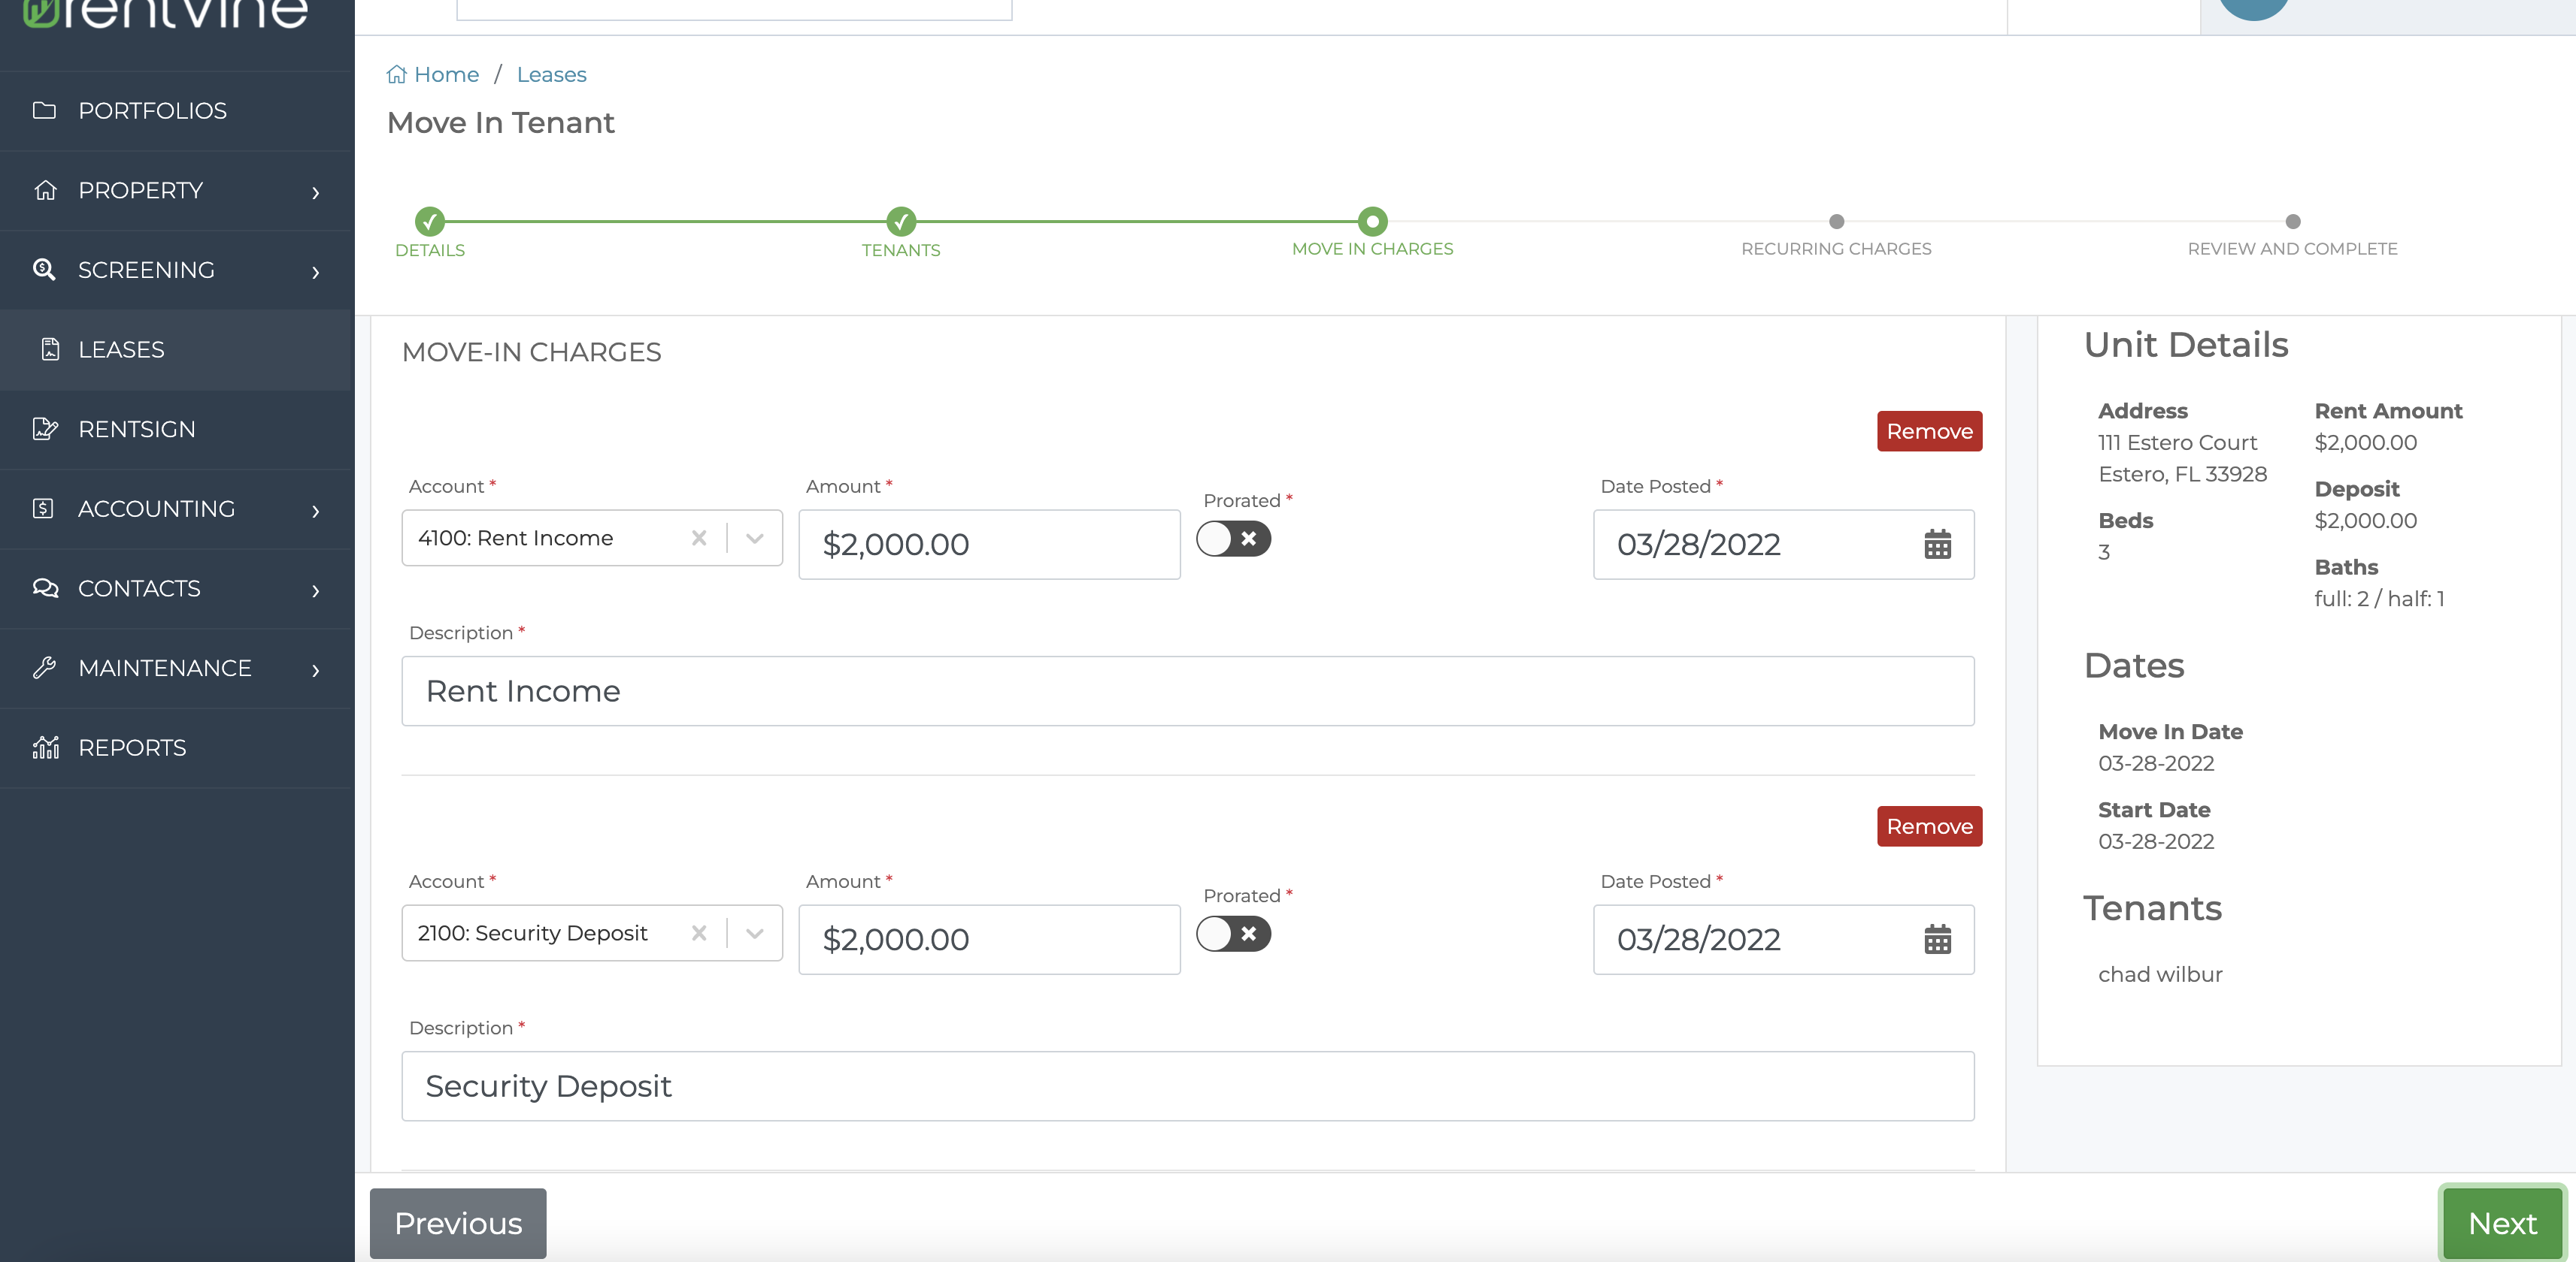
Task: Click the Security Deposit amount field
Action: tap(989, 939)
